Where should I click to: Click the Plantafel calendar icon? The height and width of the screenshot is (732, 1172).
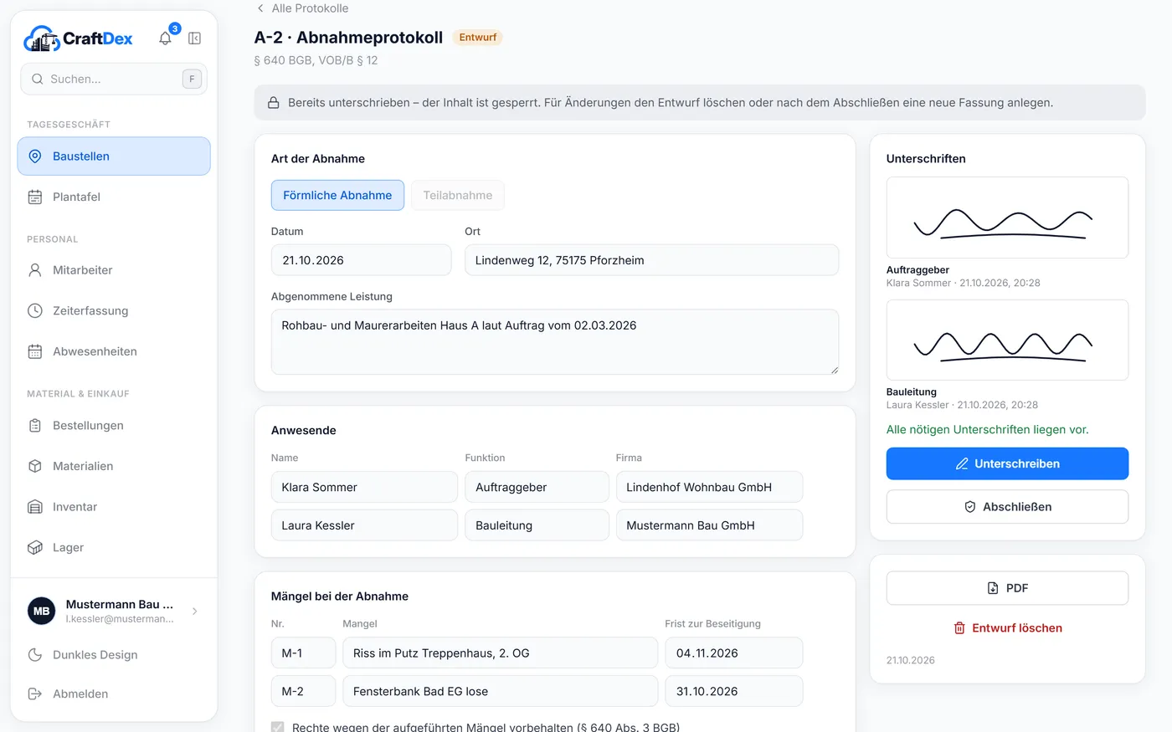click(x=35, y=197)
